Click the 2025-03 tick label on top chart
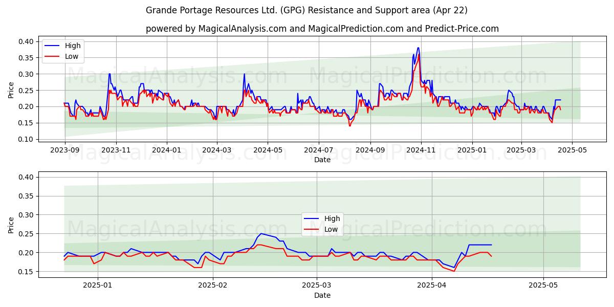The width and height of the screenshot is (614, 307). coord(521,150)
